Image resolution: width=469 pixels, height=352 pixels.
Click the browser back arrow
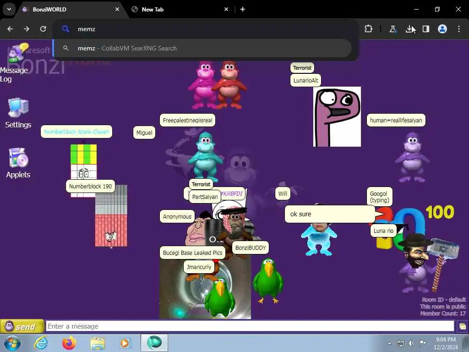(x=10, y=29)
